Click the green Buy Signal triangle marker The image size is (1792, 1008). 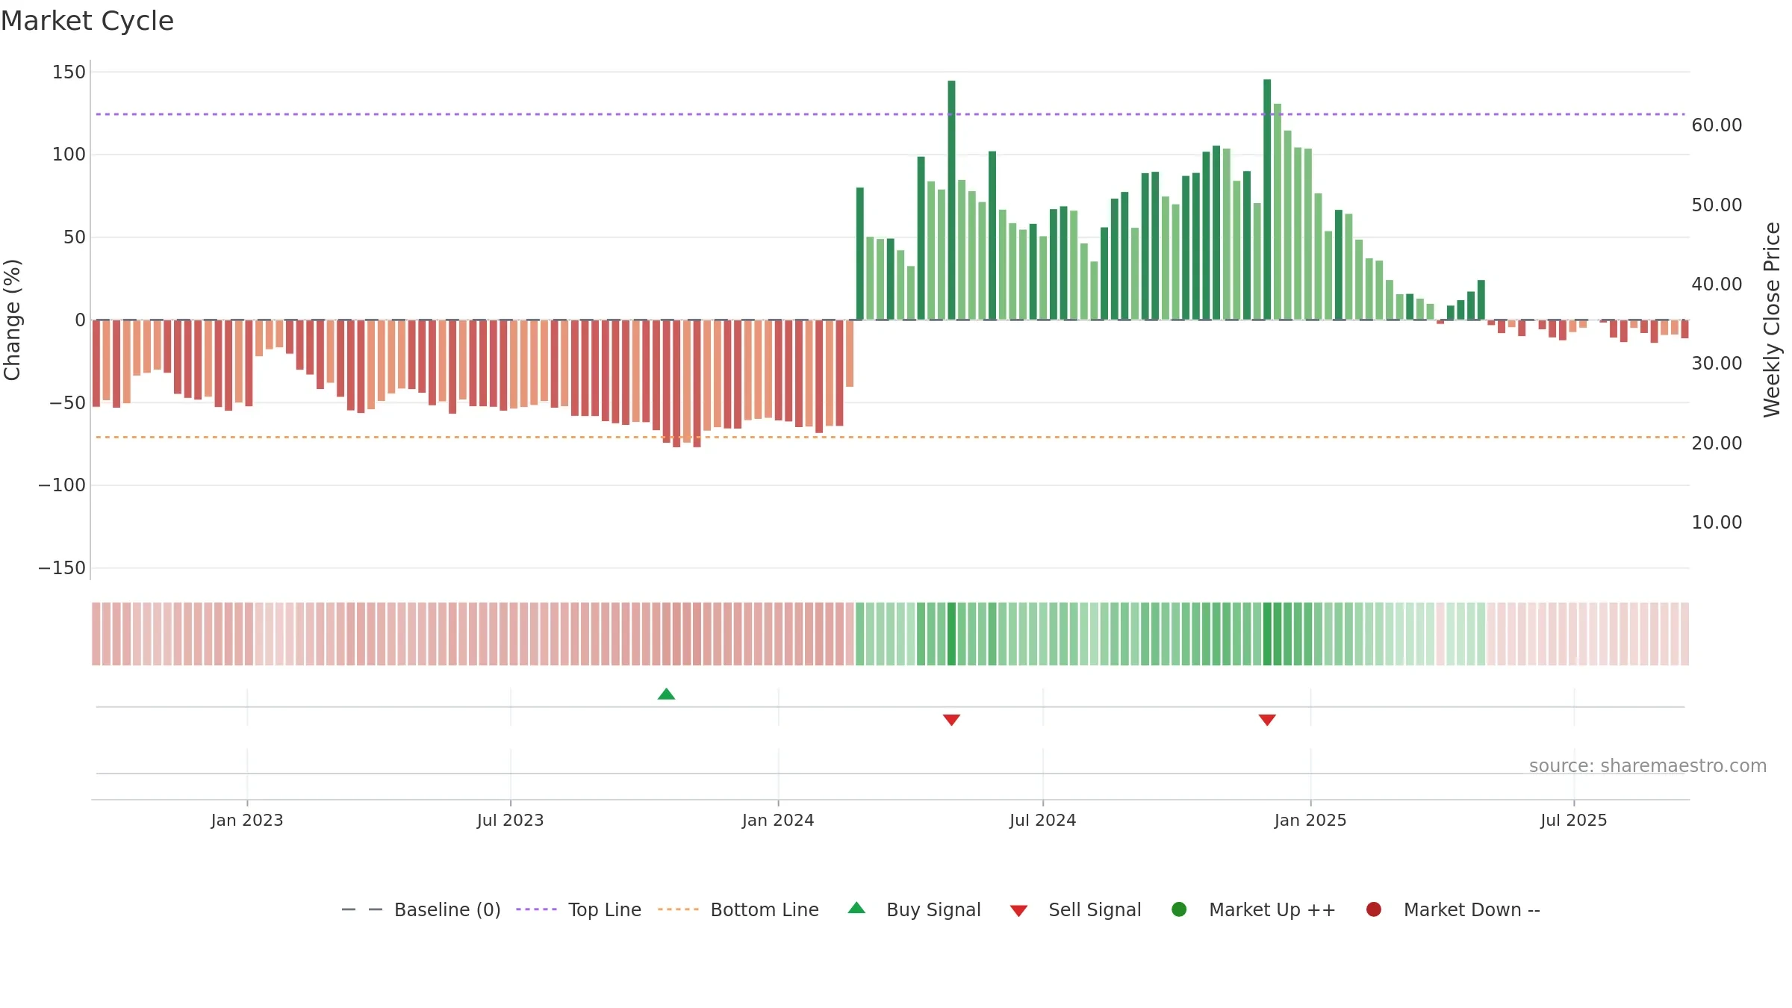666,694
